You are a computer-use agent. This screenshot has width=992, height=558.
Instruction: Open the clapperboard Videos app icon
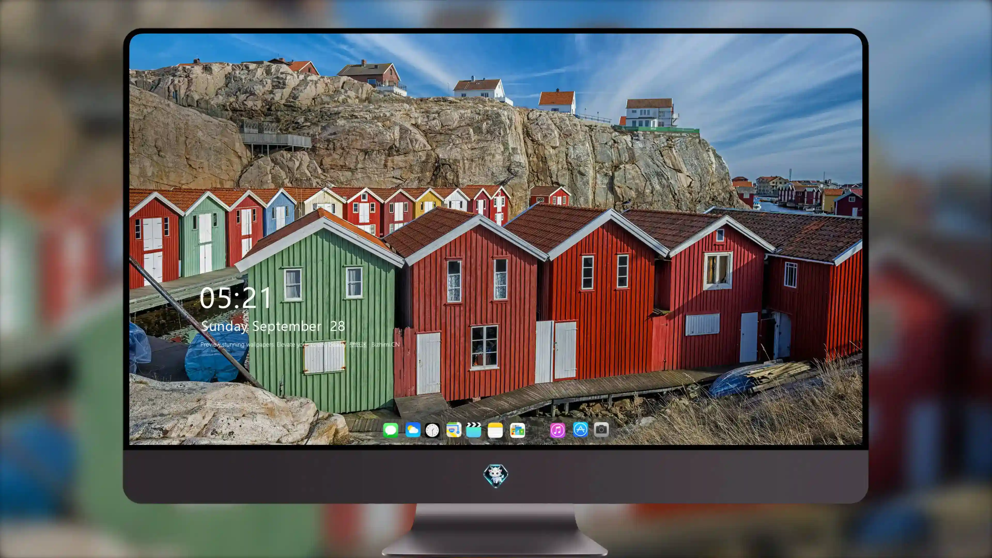[474, 430]
